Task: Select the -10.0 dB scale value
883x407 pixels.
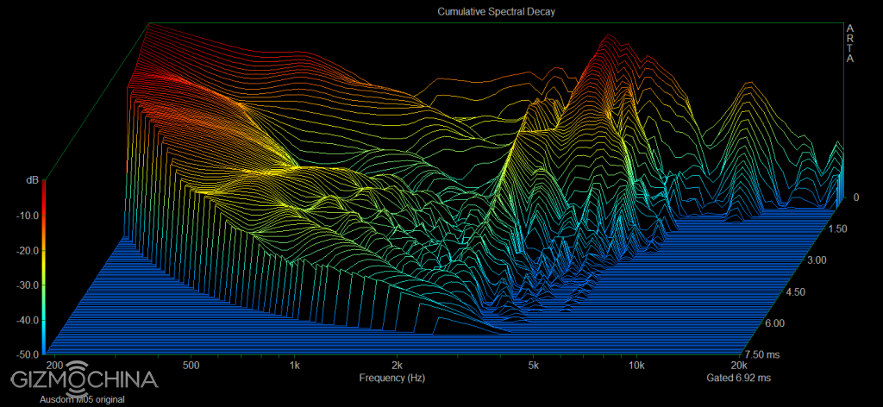Action: pos(25,216)
